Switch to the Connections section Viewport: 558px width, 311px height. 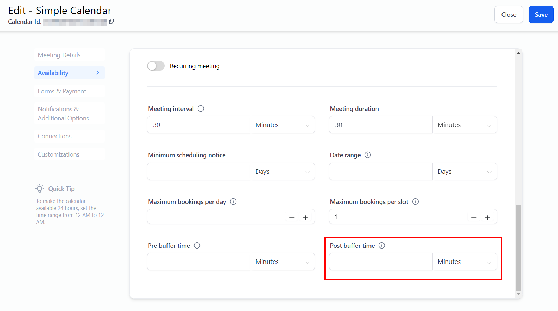70,136
